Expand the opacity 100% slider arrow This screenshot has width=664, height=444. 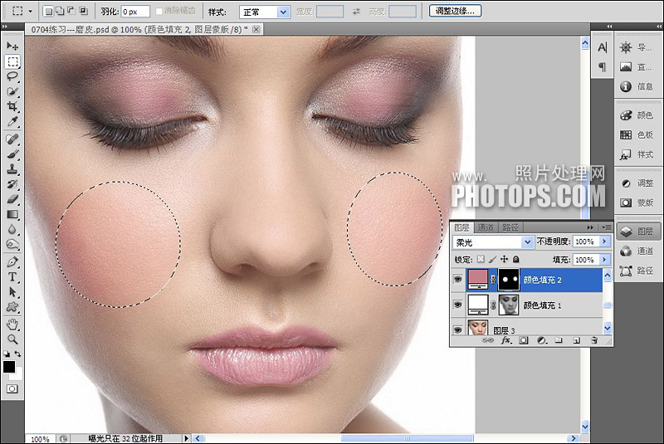tap(605, 242)
